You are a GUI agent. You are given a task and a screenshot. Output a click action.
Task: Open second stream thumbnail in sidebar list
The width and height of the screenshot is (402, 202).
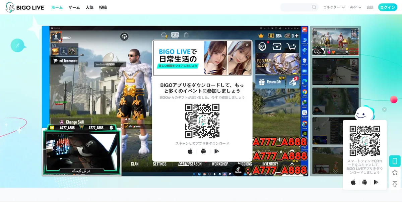click(x=335, y=72)
